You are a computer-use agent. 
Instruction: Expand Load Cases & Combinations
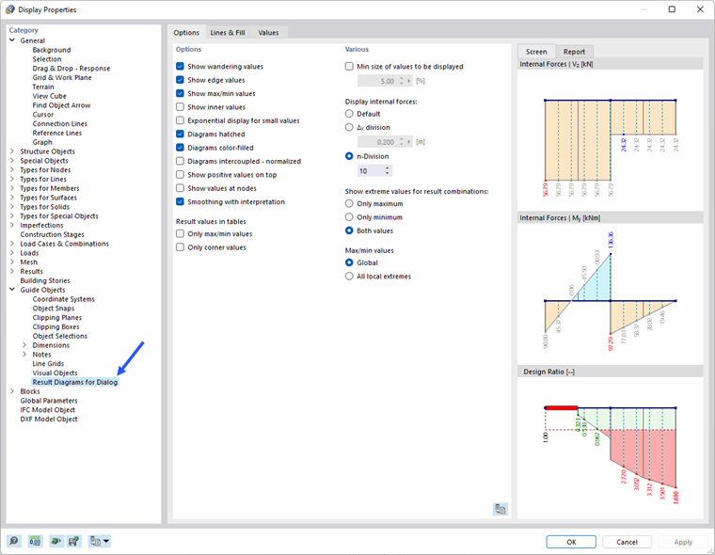point(12,244)
